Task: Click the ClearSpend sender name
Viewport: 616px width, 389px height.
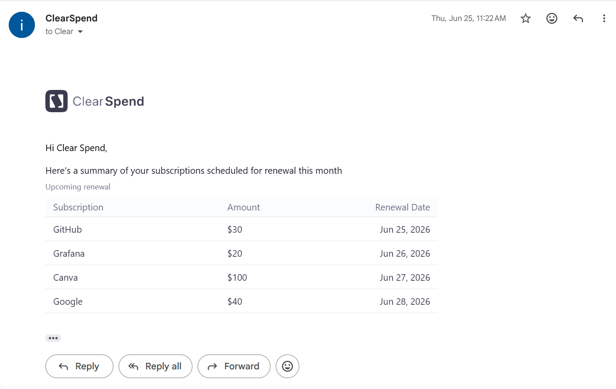Action: [72, 18]
